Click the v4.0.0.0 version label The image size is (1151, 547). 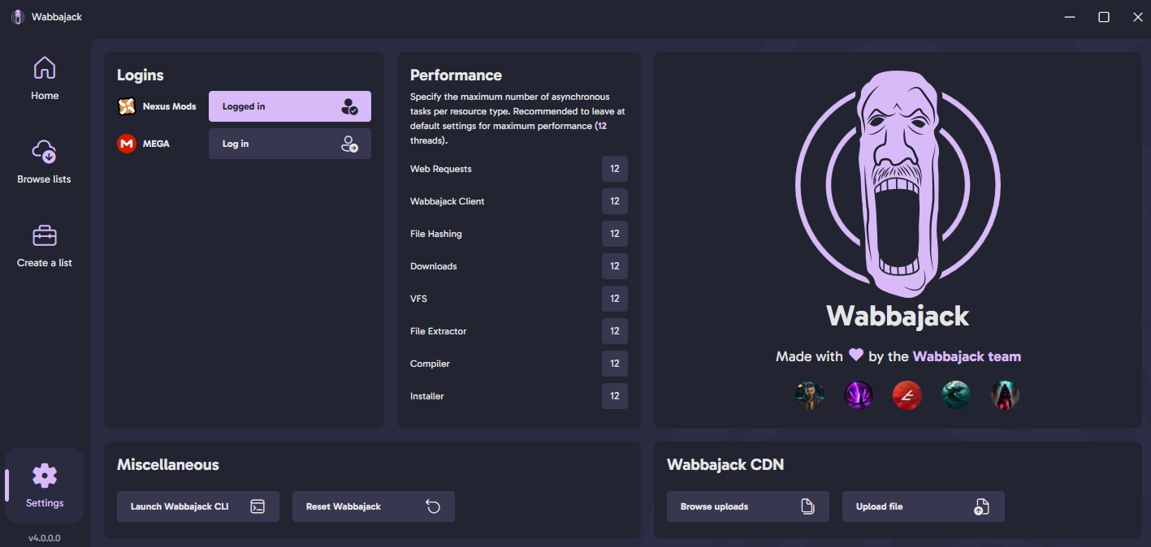coord(45,538)
